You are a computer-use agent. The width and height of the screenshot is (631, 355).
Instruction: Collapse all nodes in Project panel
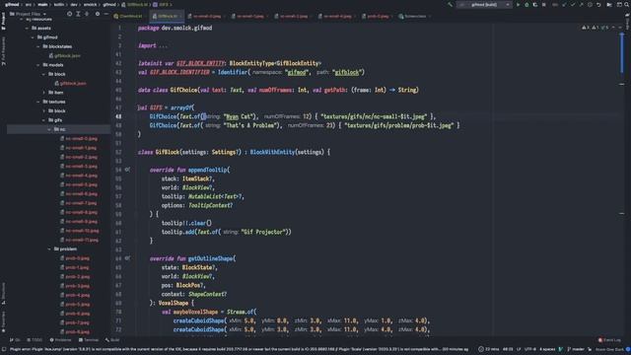tap(87, 14)
